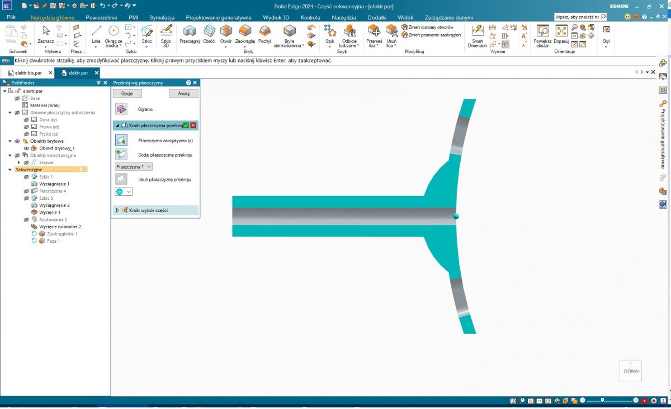Toggle visibility of Szkic 3
This screenshot has height=409, width=671.
[26, 198]
